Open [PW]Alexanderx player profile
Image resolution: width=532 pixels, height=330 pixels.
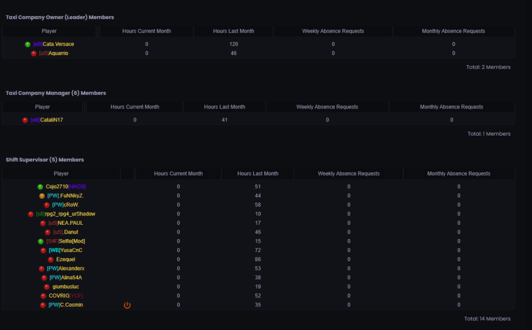click(66, 269)
